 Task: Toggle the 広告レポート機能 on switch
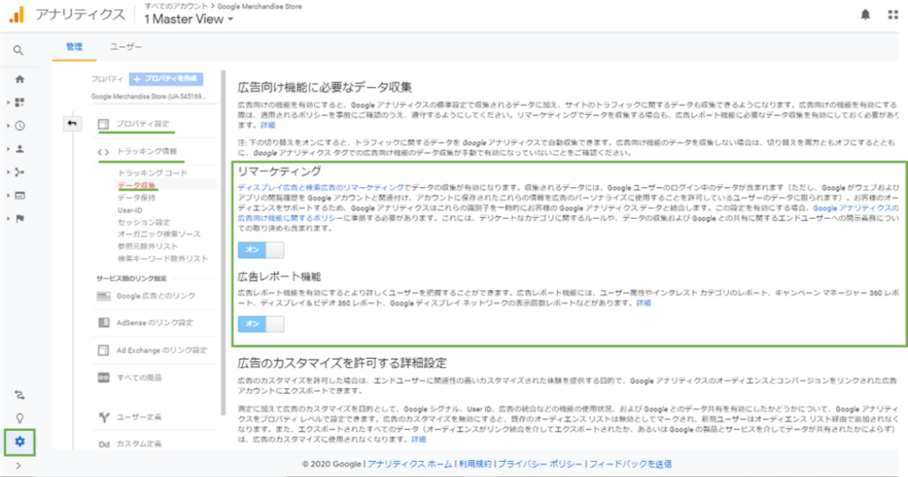coord(261,324)
